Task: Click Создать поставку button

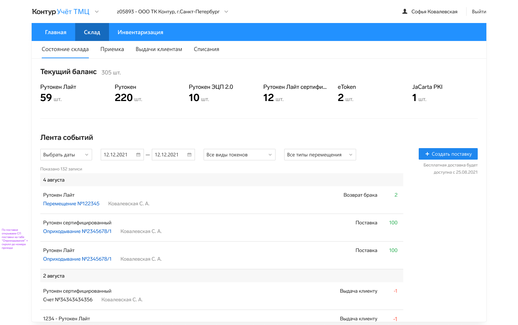Action: coord(448,154)
